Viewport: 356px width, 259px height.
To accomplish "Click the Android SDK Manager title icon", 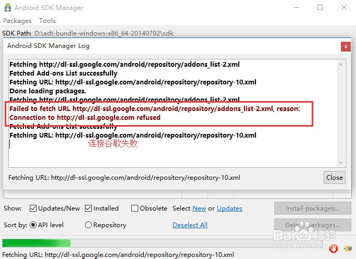I will [x=8, y=7].
